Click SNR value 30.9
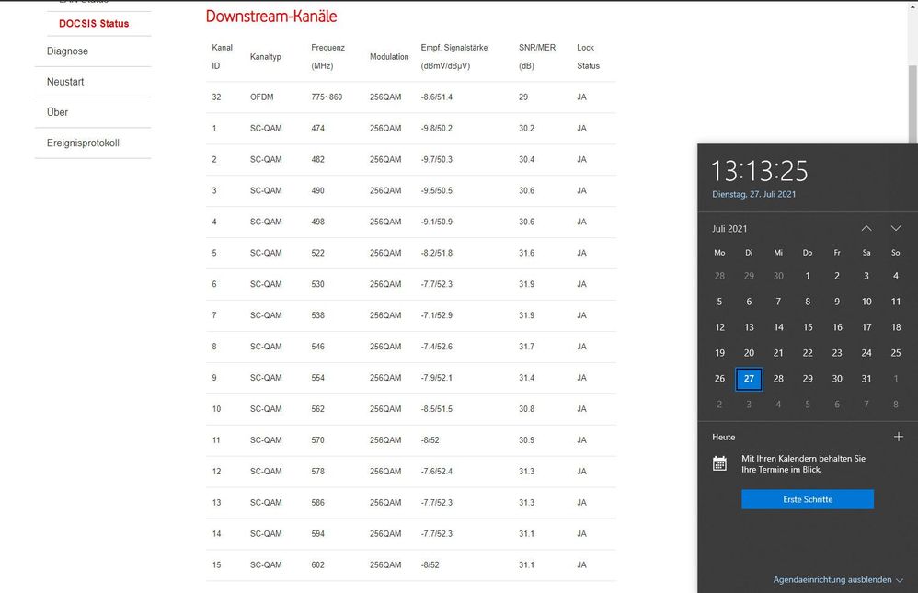Viewport: 918px width, 593px height. pyautogui.click(x=526, y=440)
